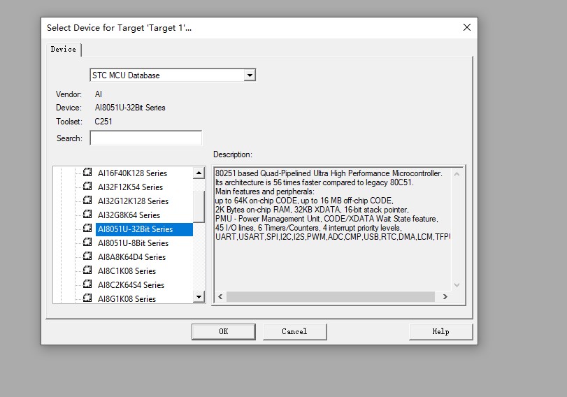This screenshot has height=397, width=567.
Task: Click device list scroll up arrow
Action: pyautogui.click(x=199, y=173)
